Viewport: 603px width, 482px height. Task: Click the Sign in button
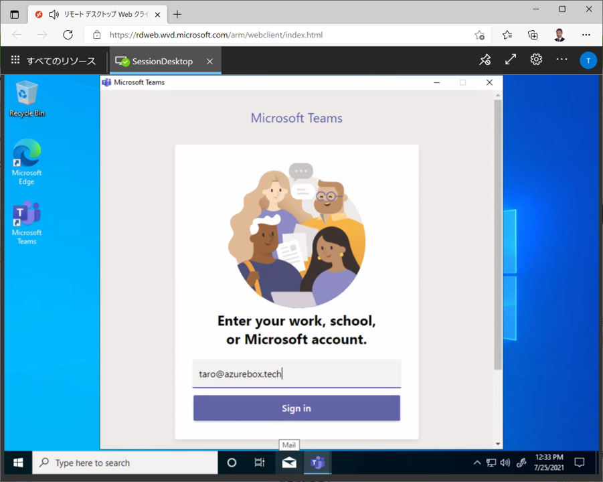(296, 408)
